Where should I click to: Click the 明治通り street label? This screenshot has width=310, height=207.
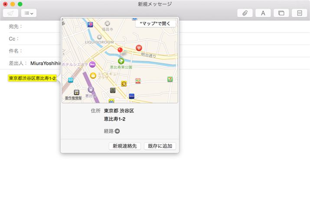click(x=148, y=55)
